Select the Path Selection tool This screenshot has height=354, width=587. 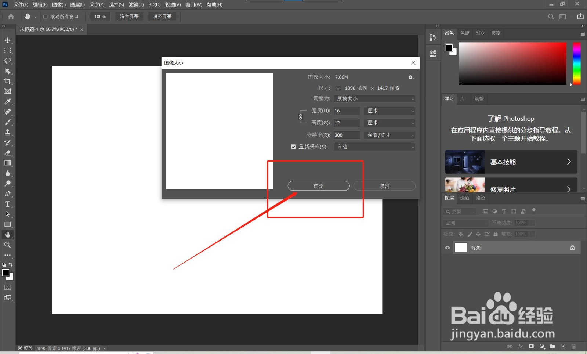[7, 214]
